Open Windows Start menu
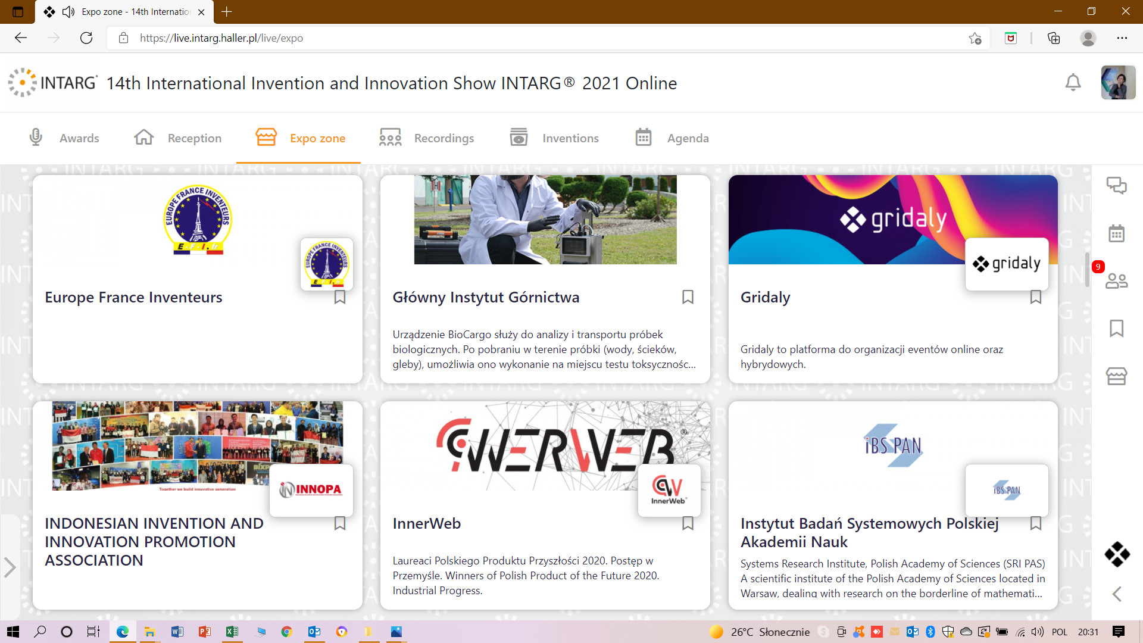This screenshot has height=643, width=1143. pos(13,632)
